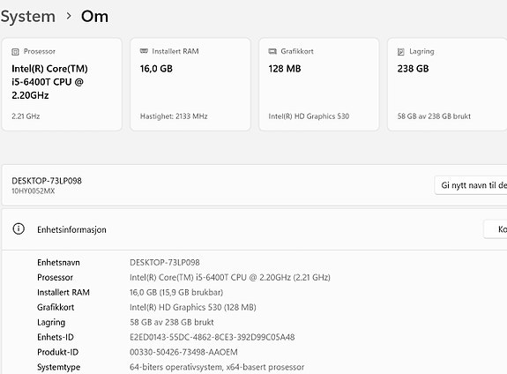Screen dimensions: 507x374
Task: Click the Enhets-ID value text
Action: coord(212,338)
